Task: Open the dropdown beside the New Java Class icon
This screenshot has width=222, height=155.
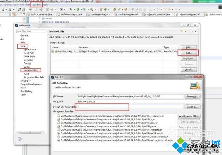Action: 109,9
